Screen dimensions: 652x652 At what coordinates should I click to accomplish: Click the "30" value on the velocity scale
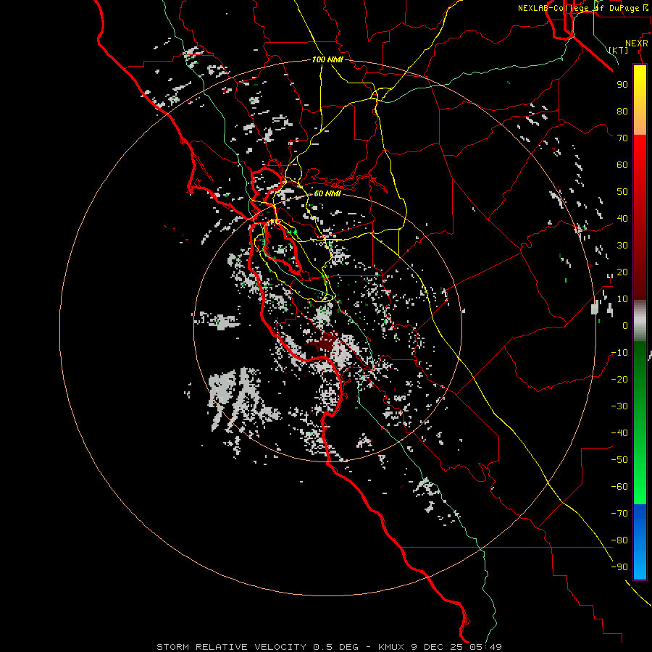(622, 246)
